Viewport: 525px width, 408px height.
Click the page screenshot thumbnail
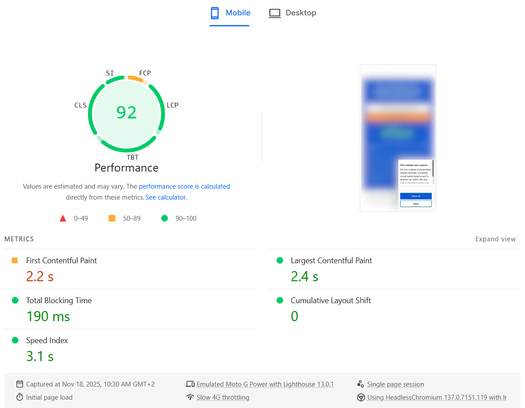(398, 138)
